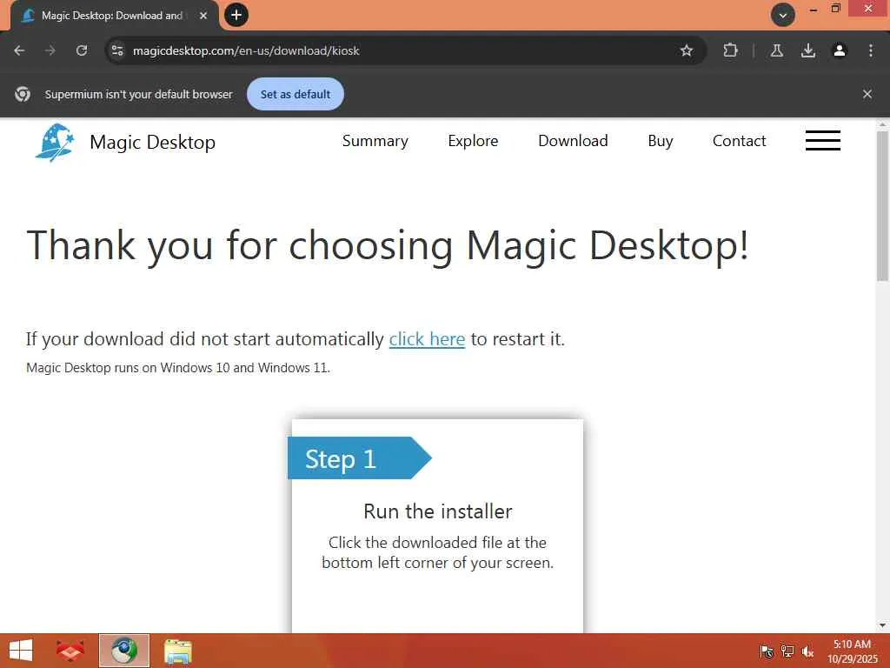Open the Windows Start menu
890x668 pixels.
pos(21,651)
